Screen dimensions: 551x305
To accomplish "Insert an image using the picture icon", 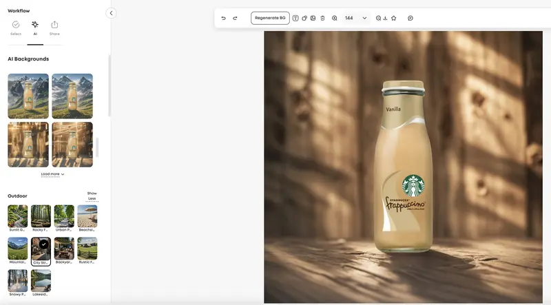I will coord(313,18).
